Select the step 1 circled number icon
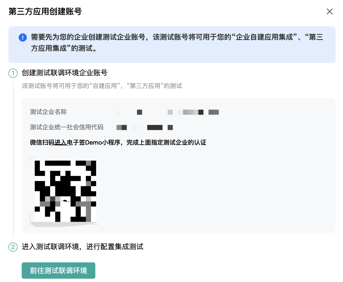This screenshot has height=282, width=343. pyautogui.click(x=13, y=73)
